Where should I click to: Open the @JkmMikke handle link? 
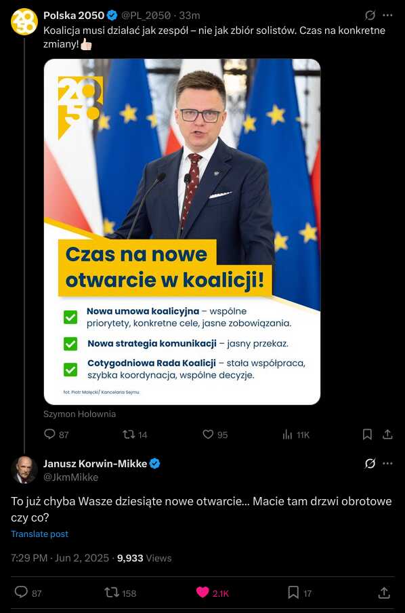pos(70,477)
